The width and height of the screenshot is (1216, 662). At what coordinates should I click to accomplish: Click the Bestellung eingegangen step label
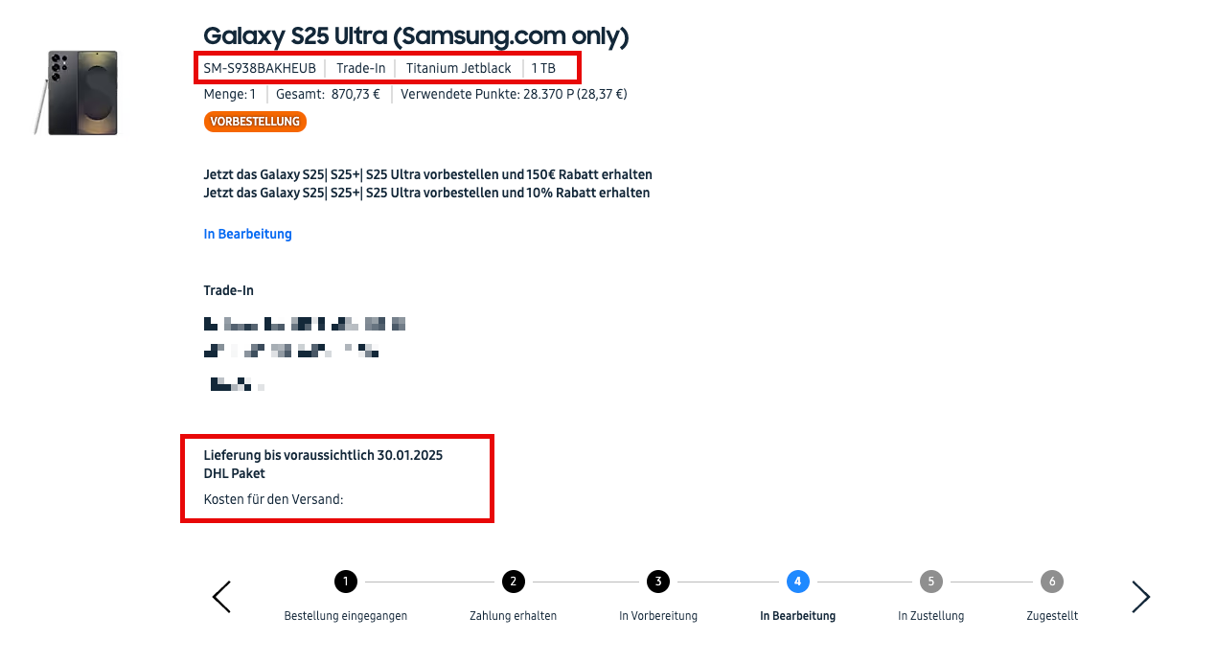click(x=345, y=616)
